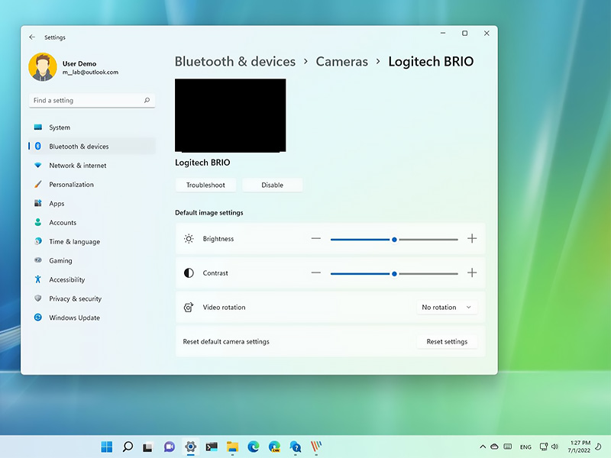The image size is (611, 458).
Task: Click the m_lab@outlook.com account email
Action: pos(90,73)
